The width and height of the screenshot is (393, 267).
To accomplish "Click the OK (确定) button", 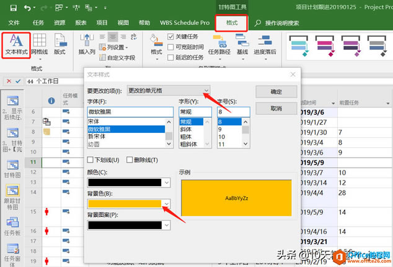I will 276,91.
